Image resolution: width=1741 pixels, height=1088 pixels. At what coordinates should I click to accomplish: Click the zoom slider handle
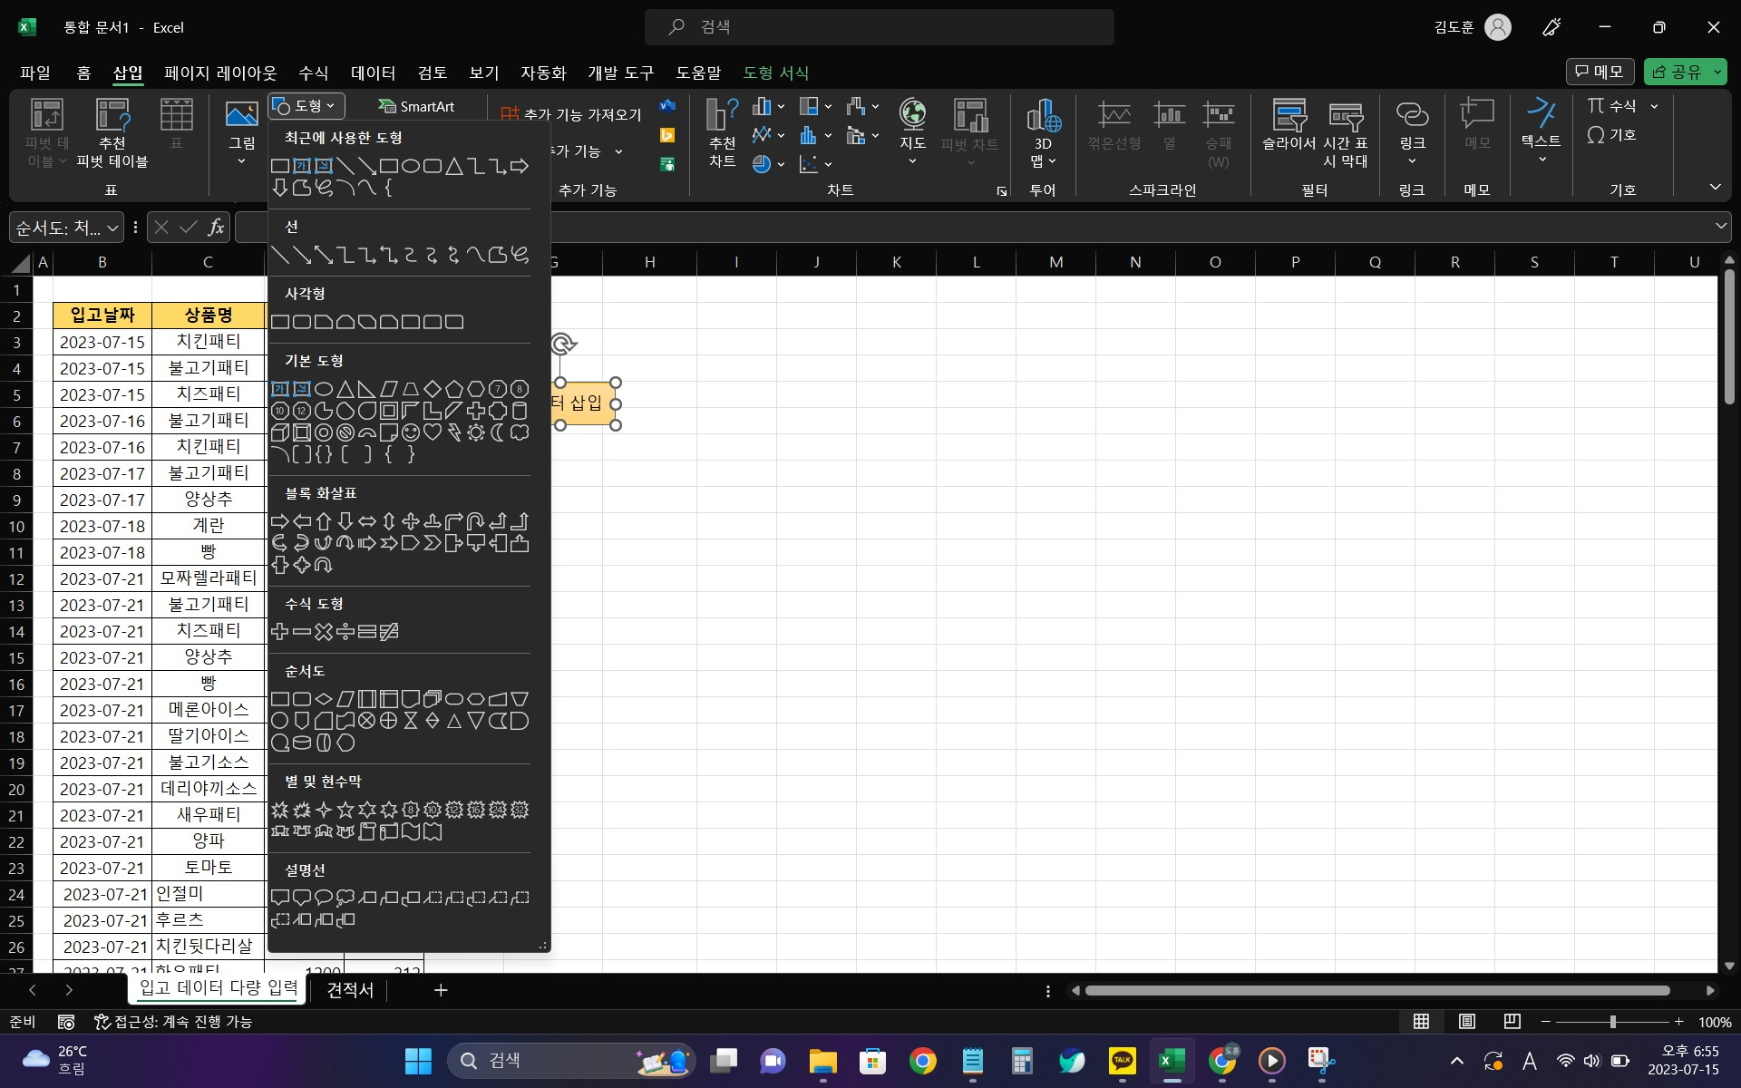pos(1612,1022)
